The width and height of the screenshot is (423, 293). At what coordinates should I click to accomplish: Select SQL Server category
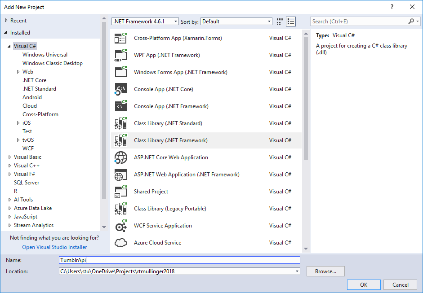click(27, 183)
